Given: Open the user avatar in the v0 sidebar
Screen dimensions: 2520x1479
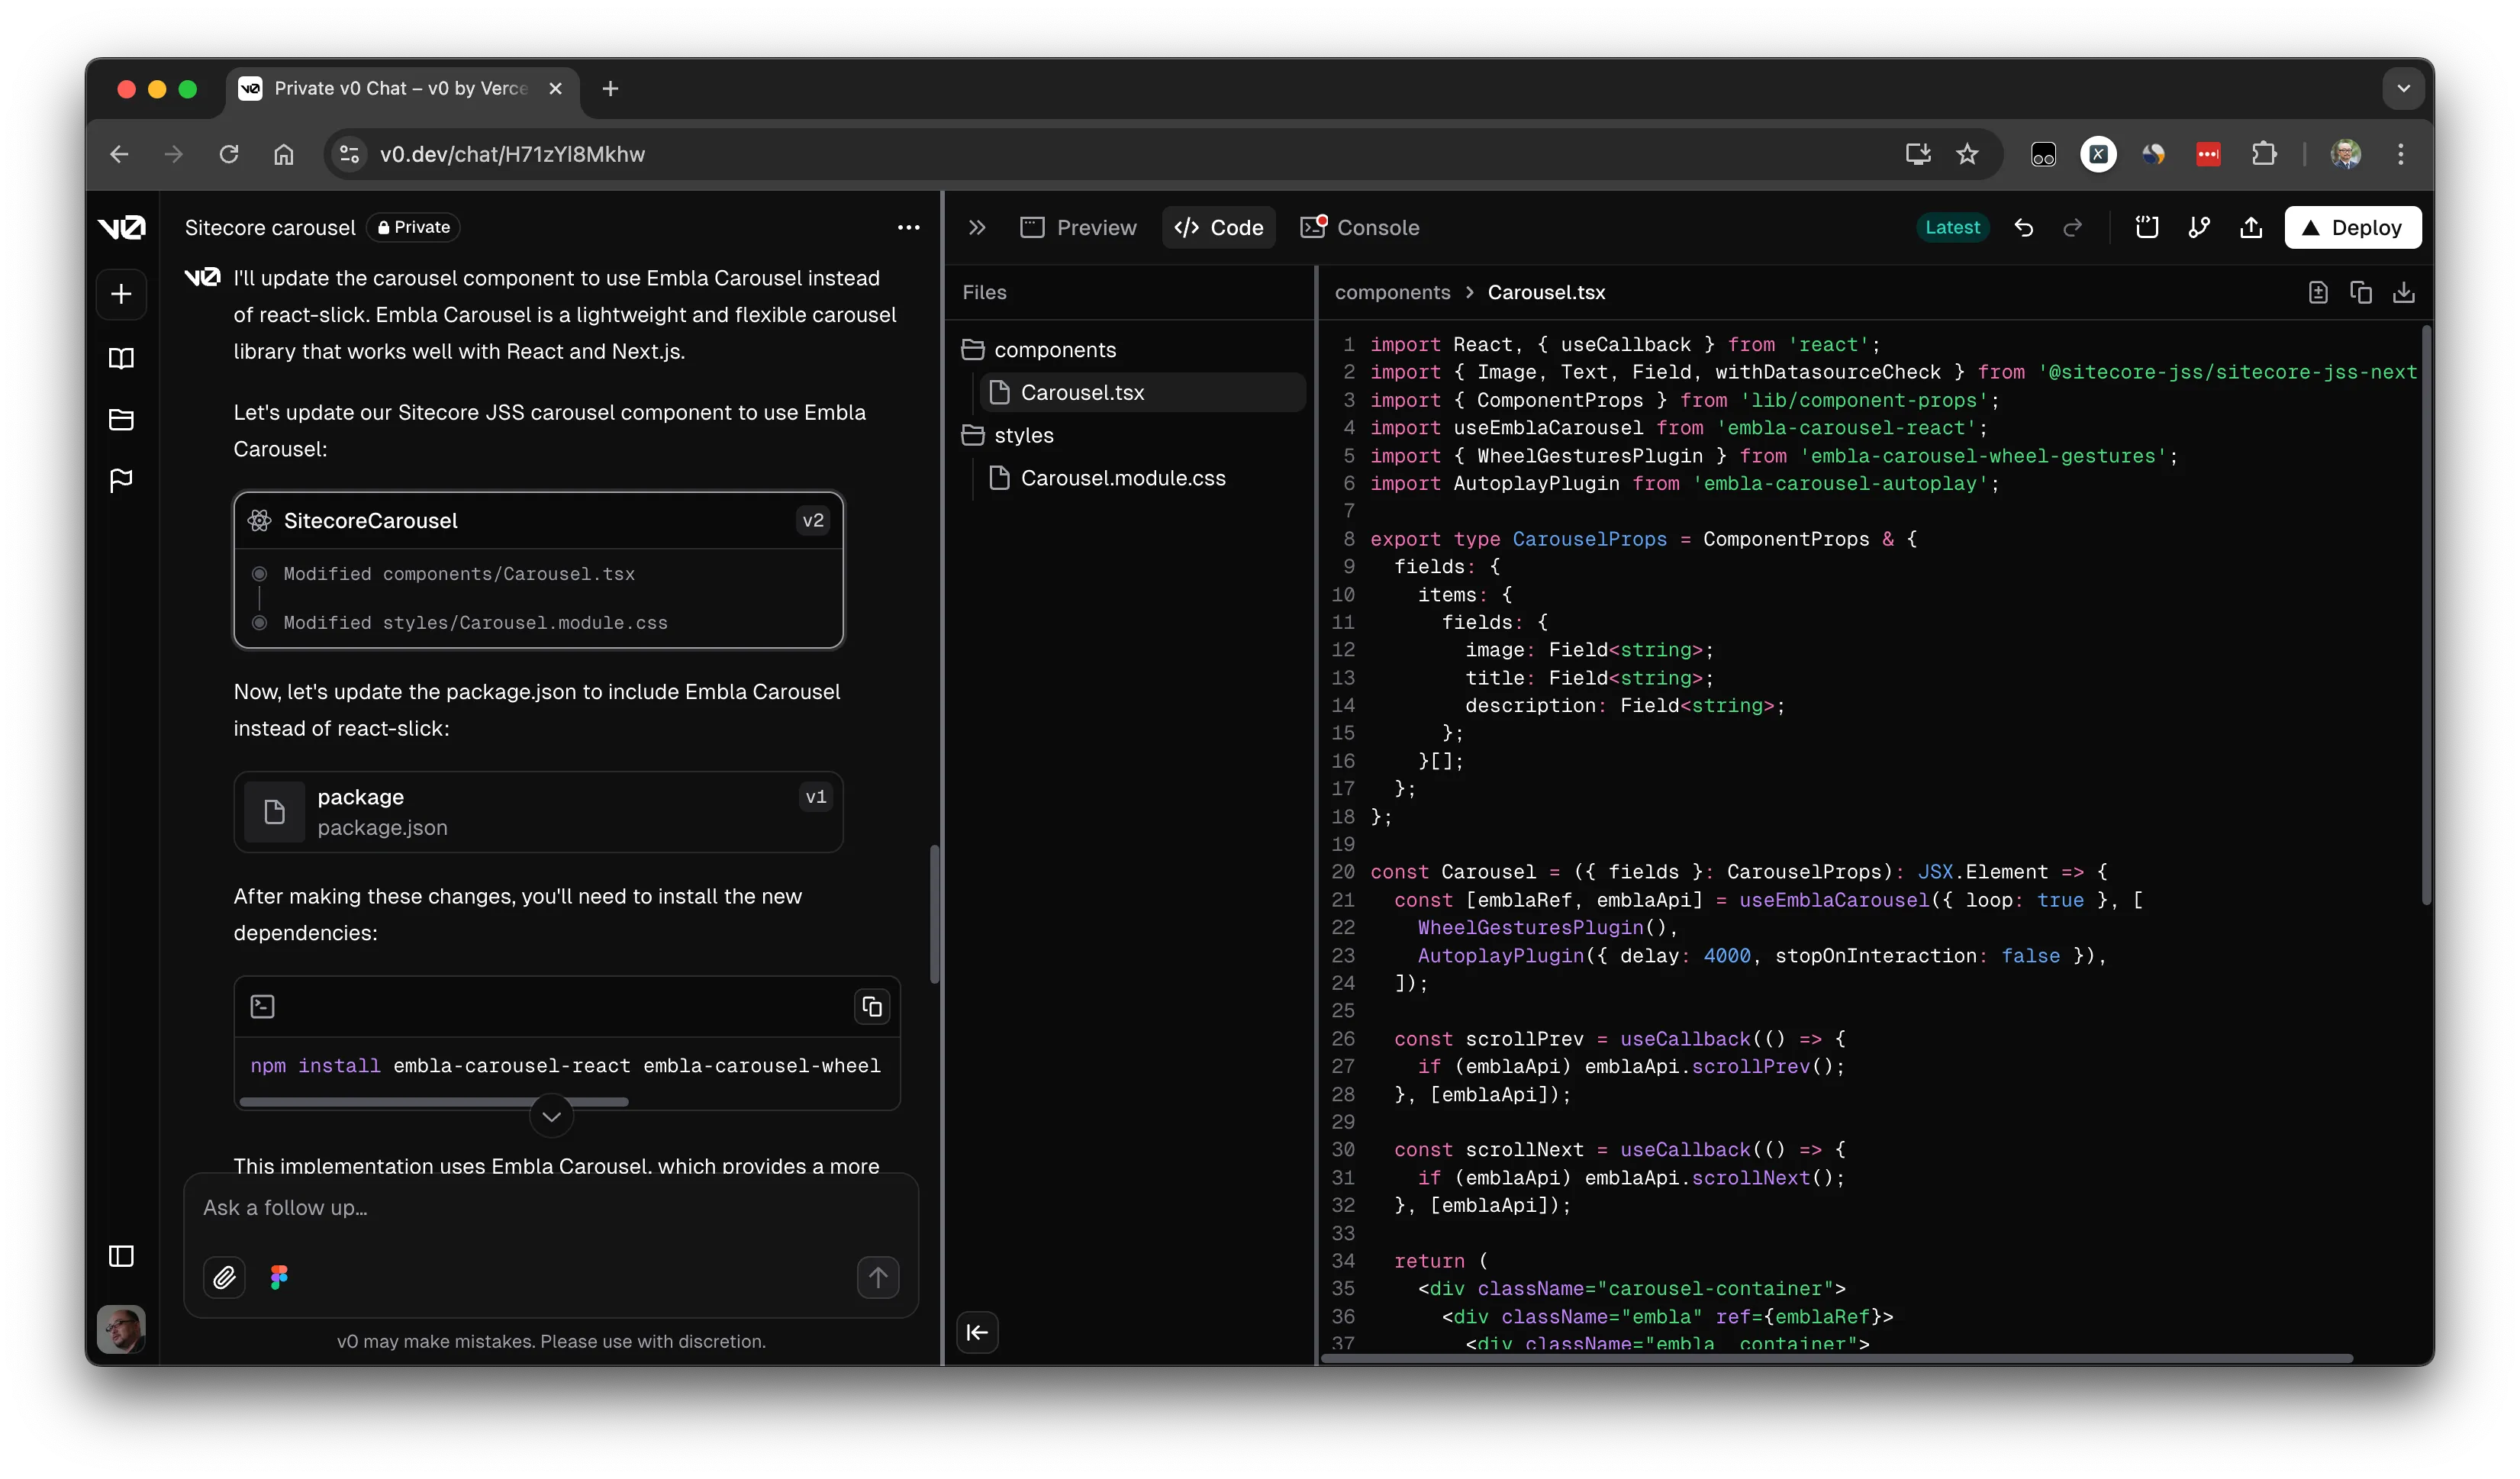Looking at the screenshot, I should tap(121, 1330).
